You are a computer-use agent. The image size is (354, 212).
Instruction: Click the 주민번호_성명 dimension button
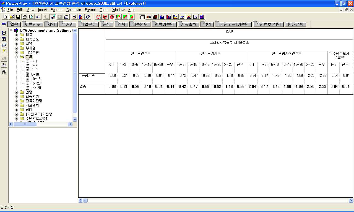tap(268, 24)
